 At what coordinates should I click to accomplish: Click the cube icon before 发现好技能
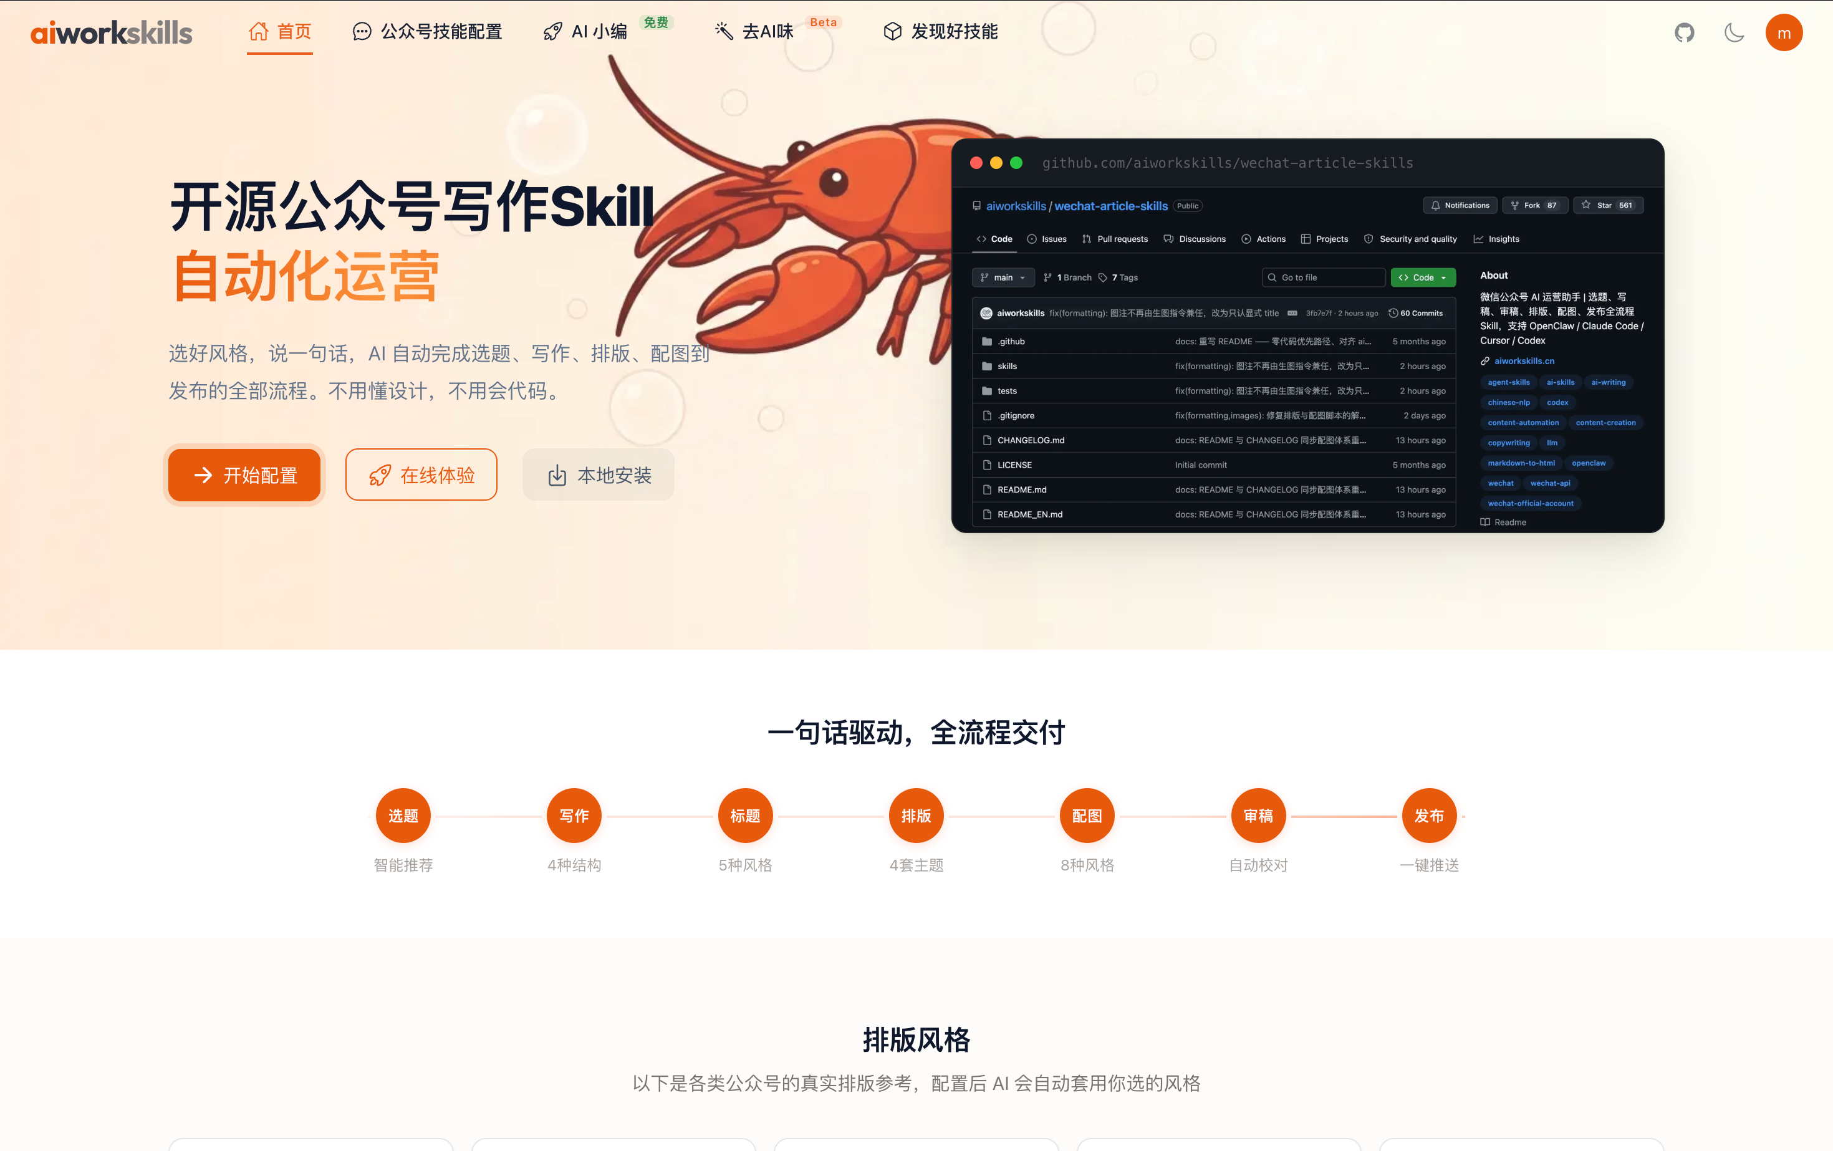(x=892, y=32)
